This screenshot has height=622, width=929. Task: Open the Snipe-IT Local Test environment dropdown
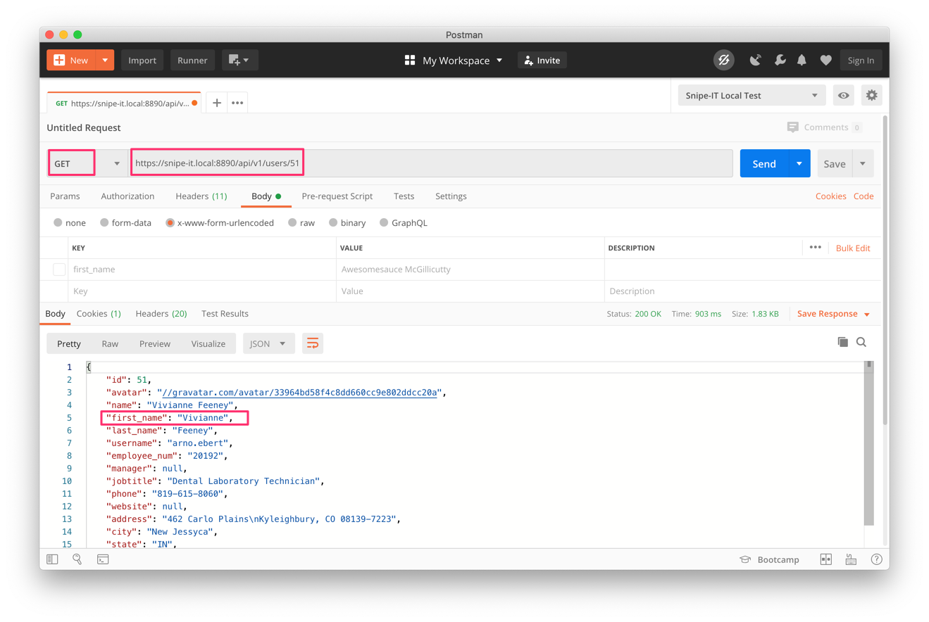pyautogui.click(x=752, y=95)
